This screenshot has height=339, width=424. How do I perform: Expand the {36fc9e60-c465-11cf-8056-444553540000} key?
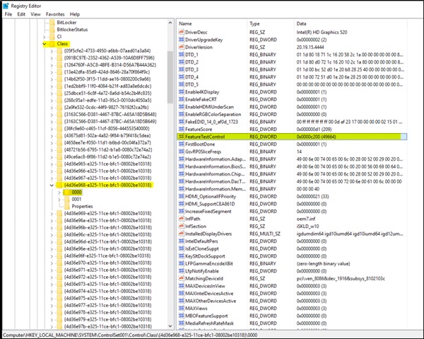point(52,129)
